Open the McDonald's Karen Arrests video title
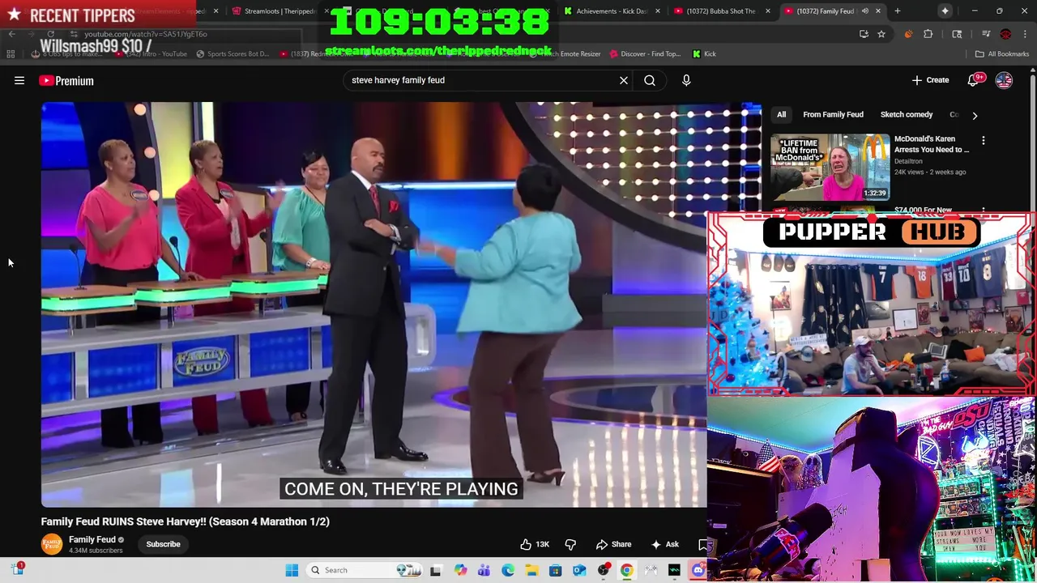This screenshot has height=583, width=1037. tap(932, 144)
